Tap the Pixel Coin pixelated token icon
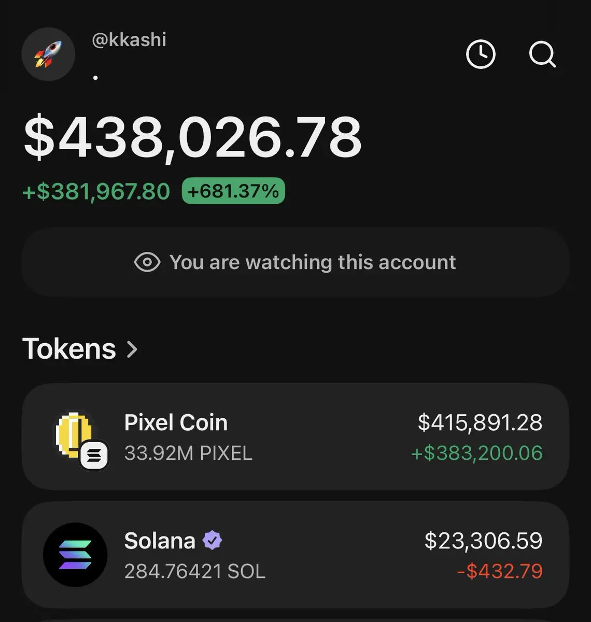 click(x=74, y=433)
